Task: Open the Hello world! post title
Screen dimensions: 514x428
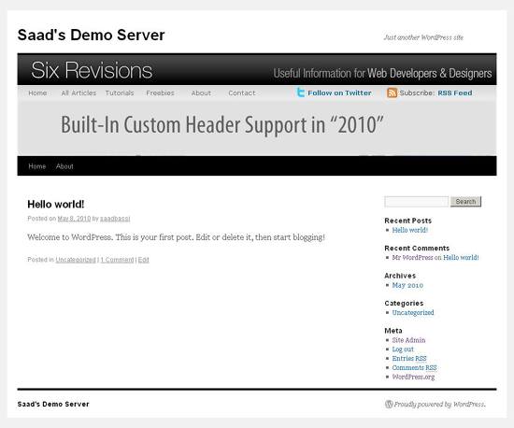Action: point(56,204)
